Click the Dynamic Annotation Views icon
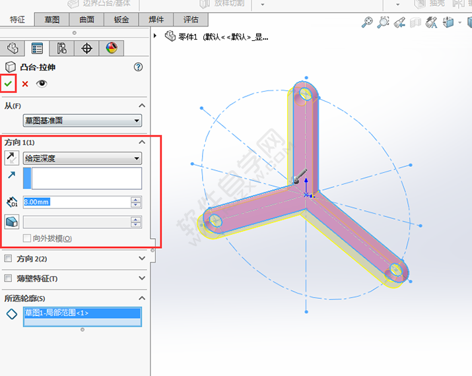 click(431, 22)
